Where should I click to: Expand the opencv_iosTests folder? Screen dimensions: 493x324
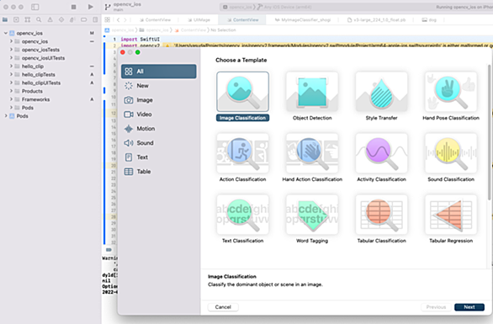[11, 50]
